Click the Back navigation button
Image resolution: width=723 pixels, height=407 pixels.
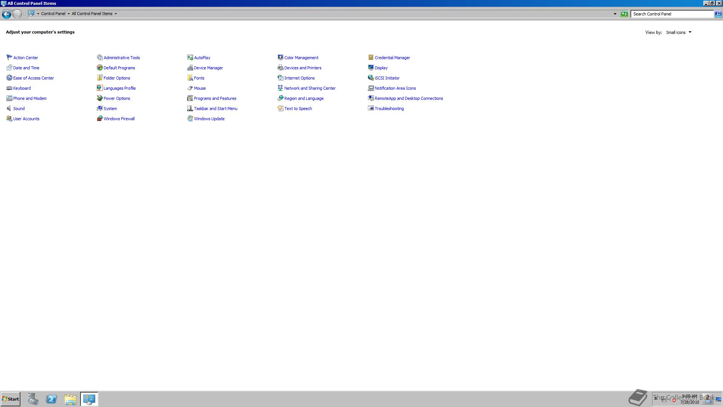tap(6, 14)
